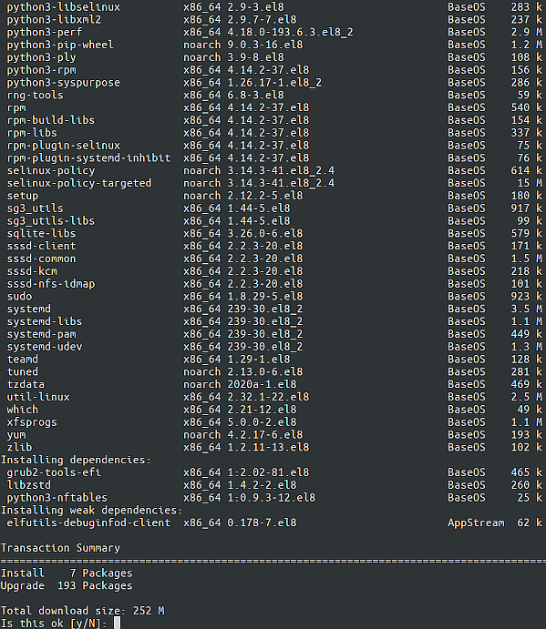
Task: Click the Upgrade 193 Packages line
Action: tap(67, 585)
